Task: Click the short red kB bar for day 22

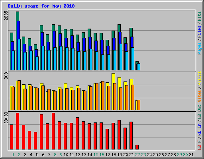Action: (137, 147)
